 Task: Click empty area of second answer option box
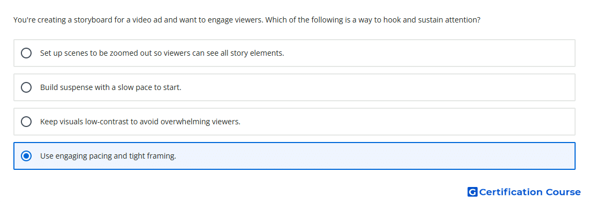pos(376,87)
